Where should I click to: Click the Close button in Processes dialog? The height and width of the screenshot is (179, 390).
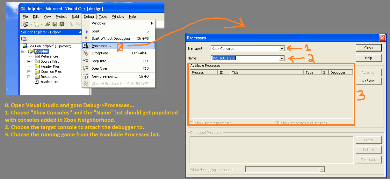[368, 48]
